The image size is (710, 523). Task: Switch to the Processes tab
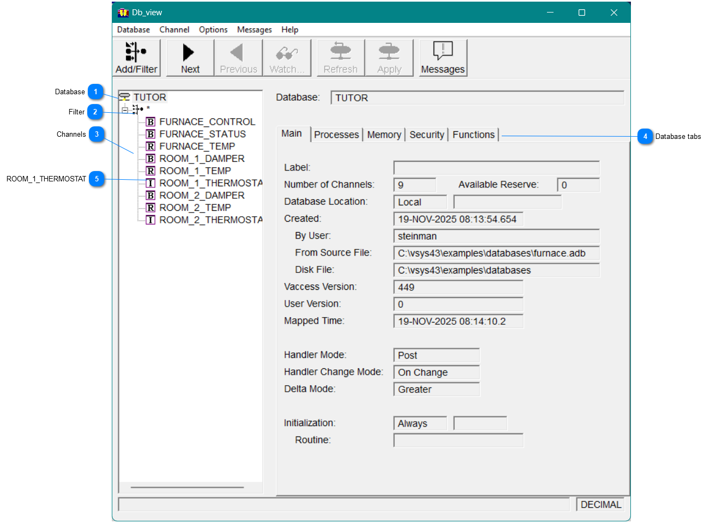coord(336,134)
